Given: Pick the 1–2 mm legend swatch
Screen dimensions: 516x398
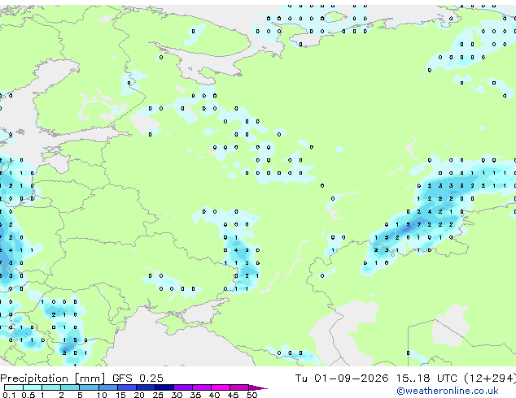Looking at the screenshot, I should (x=51, y=387).
